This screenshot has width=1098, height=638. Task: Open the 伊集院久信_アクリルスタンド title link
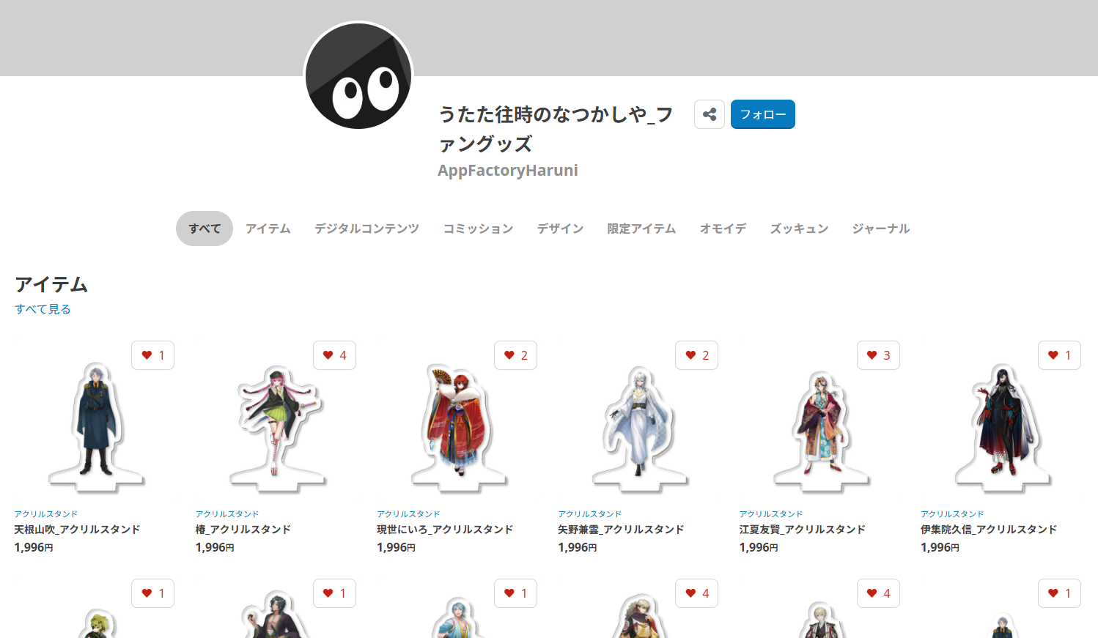point(988,529)
